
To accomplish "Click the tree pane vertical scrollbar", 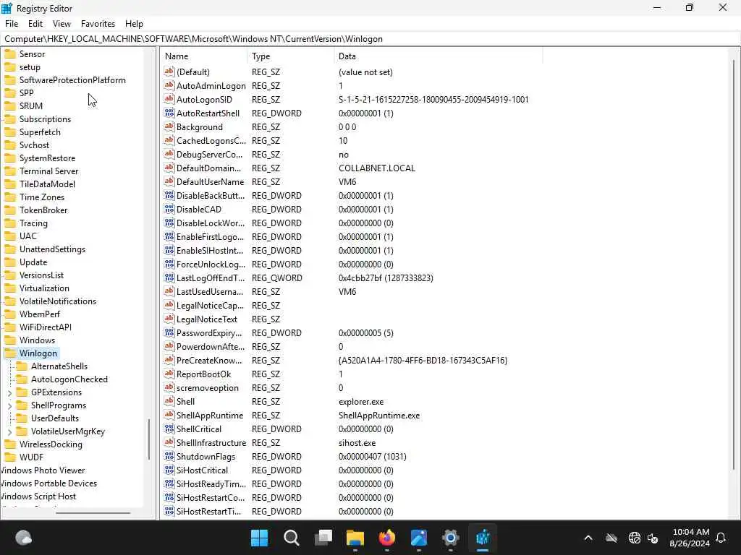I will pos(149,439).
